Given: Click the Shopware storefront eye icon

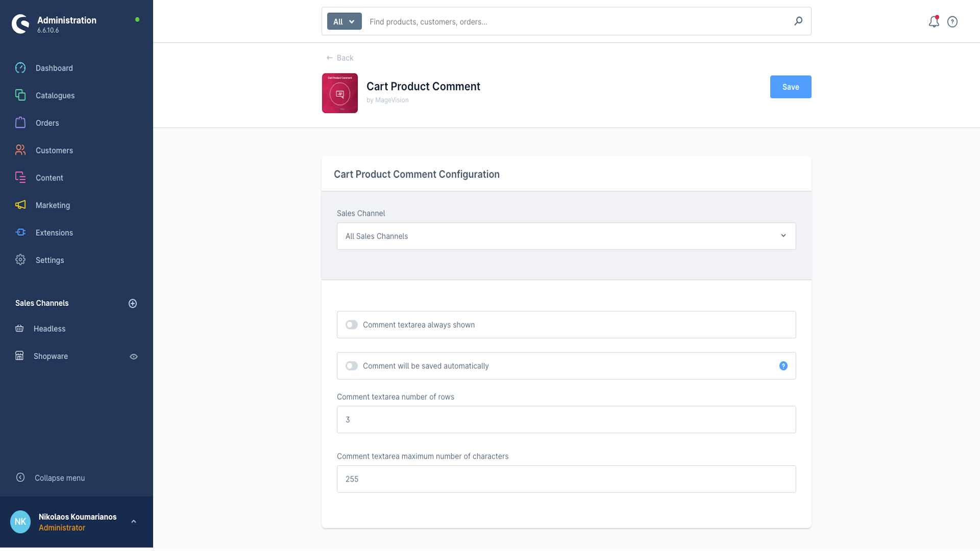Looking at the screenshot, I should [x=134, y=357].
